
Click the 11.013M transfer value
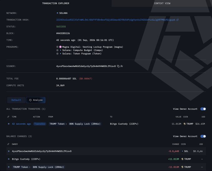coord(176,124)
